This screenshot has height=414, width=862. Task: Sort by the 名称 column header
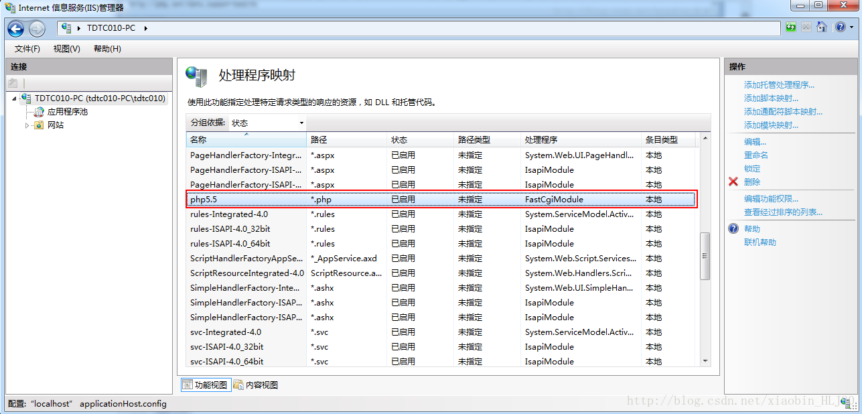[246, 140]
